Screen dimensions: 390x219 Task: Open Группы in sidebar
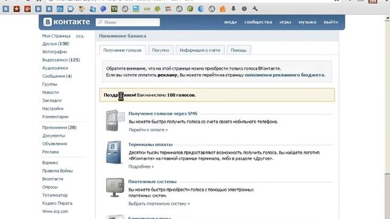click(50, 84)
